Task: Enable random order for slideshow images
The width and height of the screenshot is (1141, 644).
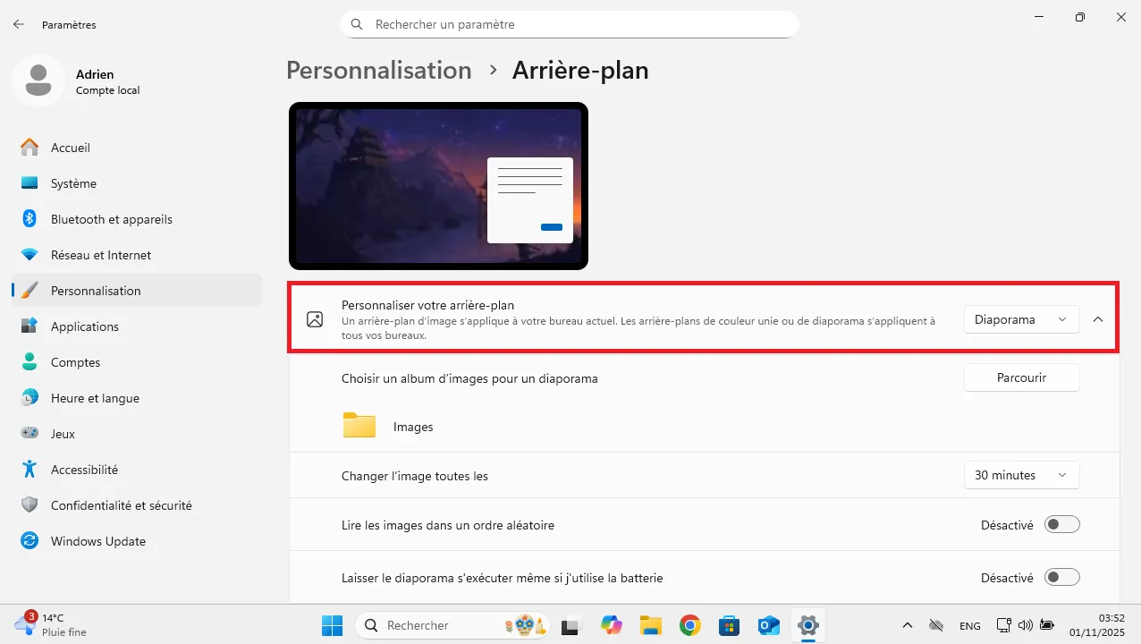Action: tap(1061, 524)
